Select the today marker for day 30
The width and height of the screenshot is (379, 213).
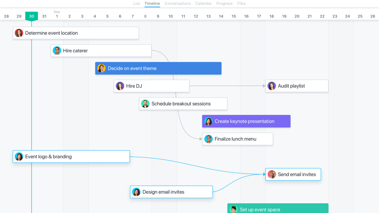click(x=32, y=16)
